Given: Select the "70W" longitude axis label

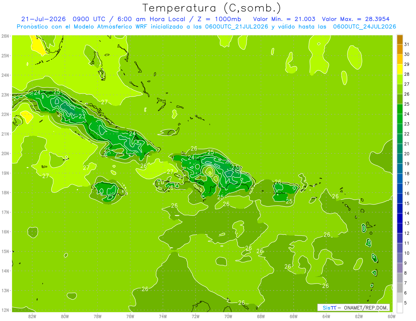Looking at the screenshot, I should [228, 316].
